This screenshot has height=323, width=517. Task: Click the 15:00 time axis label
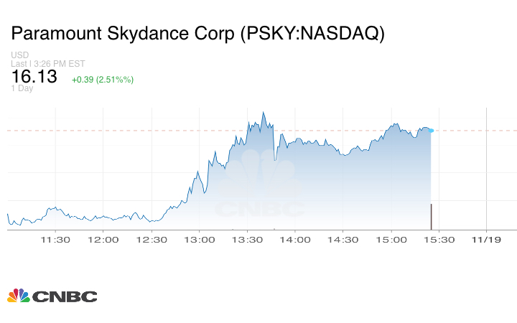(x=391, y=240)
